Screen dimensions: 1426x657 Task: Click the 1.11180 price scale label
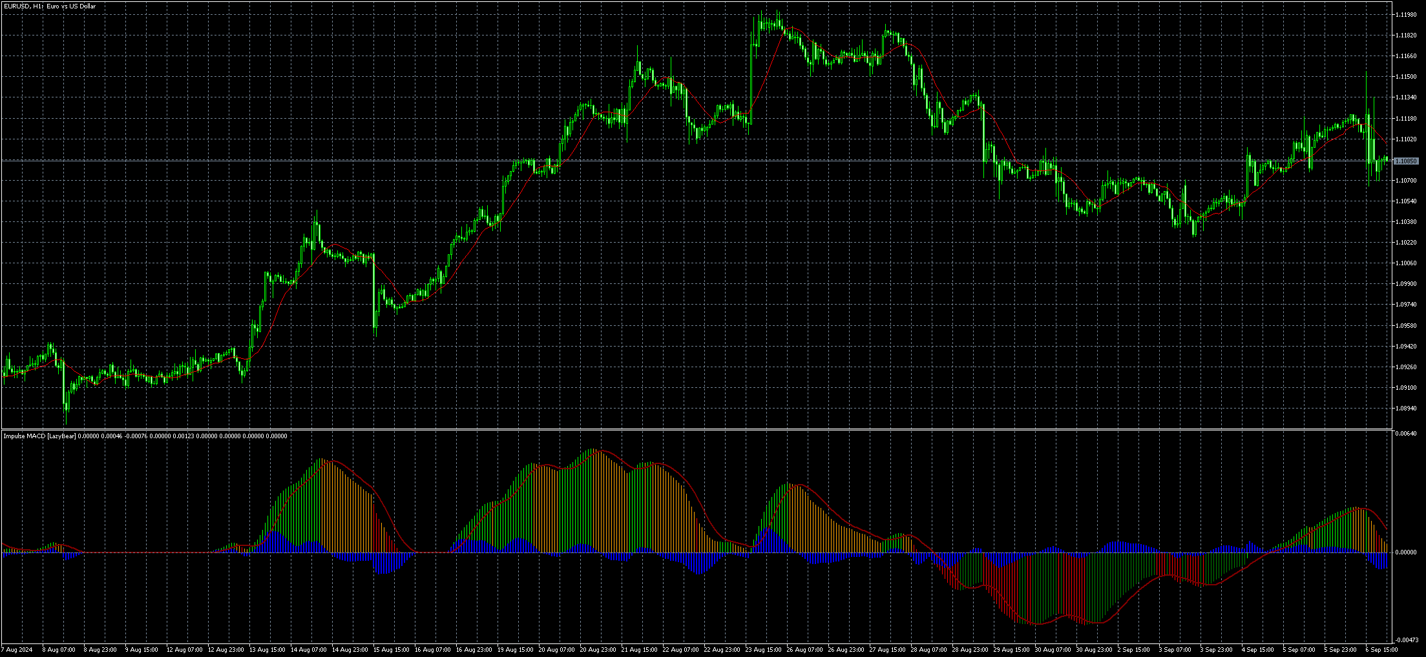pos(1405,119)
